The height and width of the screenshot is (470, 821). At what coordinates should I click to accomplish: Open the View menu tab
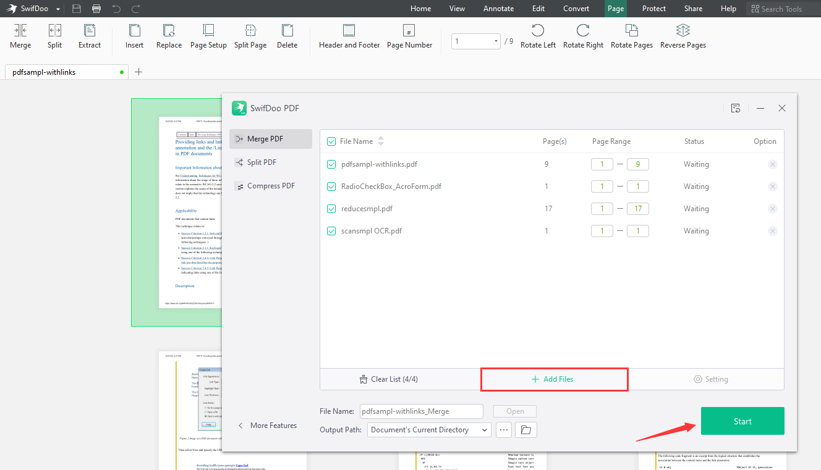(x=457, y=9)
